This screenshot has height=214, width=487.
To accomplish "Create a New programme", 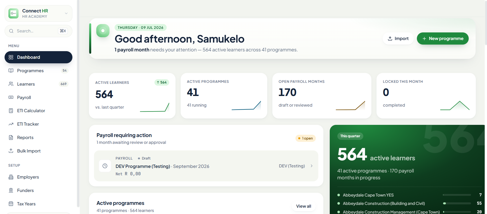I will tap(443, 38).
